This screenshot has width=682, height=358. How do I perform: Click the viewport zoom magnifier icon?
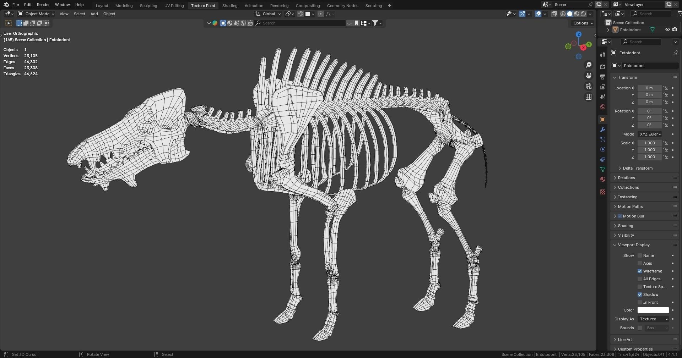pos(589,65)
